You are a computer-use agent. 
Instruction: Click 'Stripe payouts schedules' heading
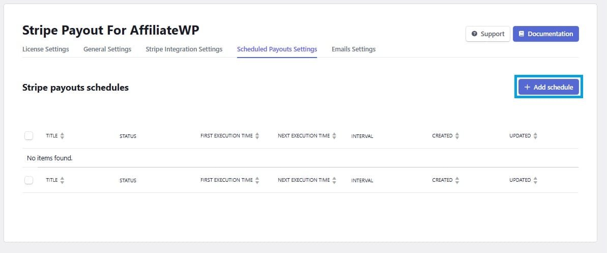[x=75, y=88]
